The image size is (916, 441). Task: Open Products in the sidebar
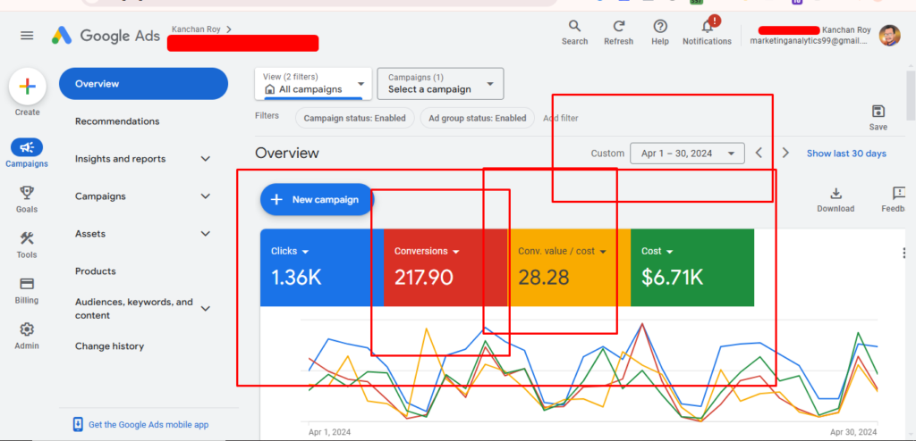click(95, 271)
